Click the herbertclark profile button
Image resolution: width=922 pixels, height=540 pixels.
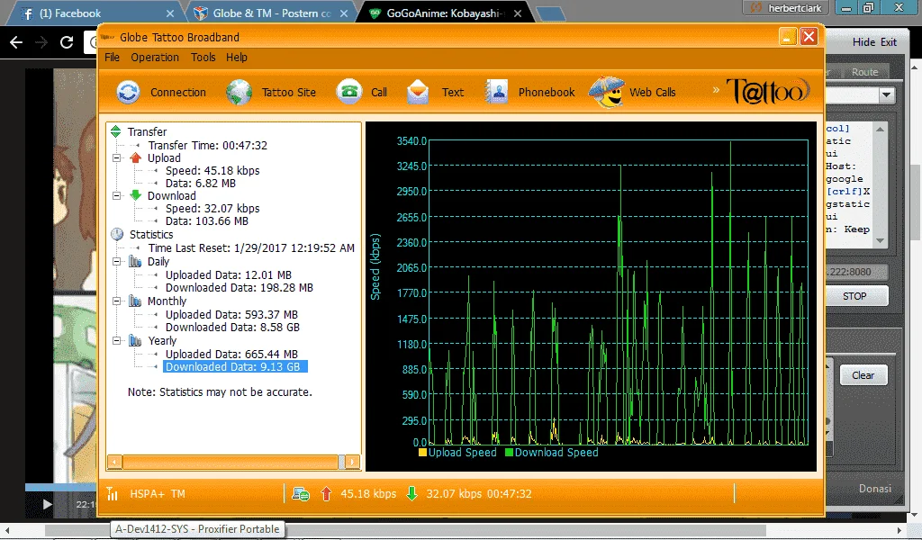(787, 7)
